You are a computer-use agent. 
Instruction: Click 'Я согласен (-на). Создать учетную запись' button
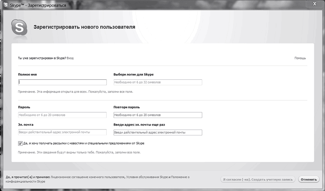(x=258, y=179)
